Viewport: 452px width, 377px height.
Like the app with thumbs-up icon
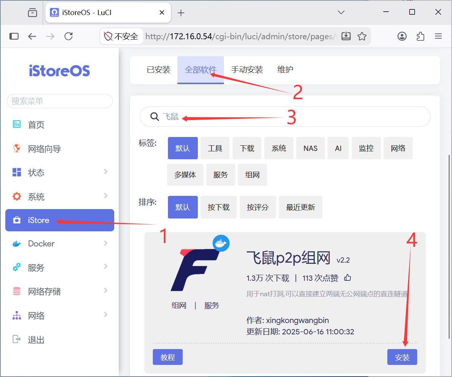point(348,277)
